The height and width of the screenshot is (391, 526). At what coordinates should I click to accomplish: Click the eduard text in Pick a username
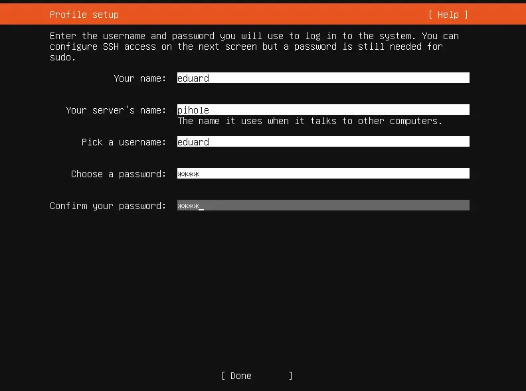(193, 142)
